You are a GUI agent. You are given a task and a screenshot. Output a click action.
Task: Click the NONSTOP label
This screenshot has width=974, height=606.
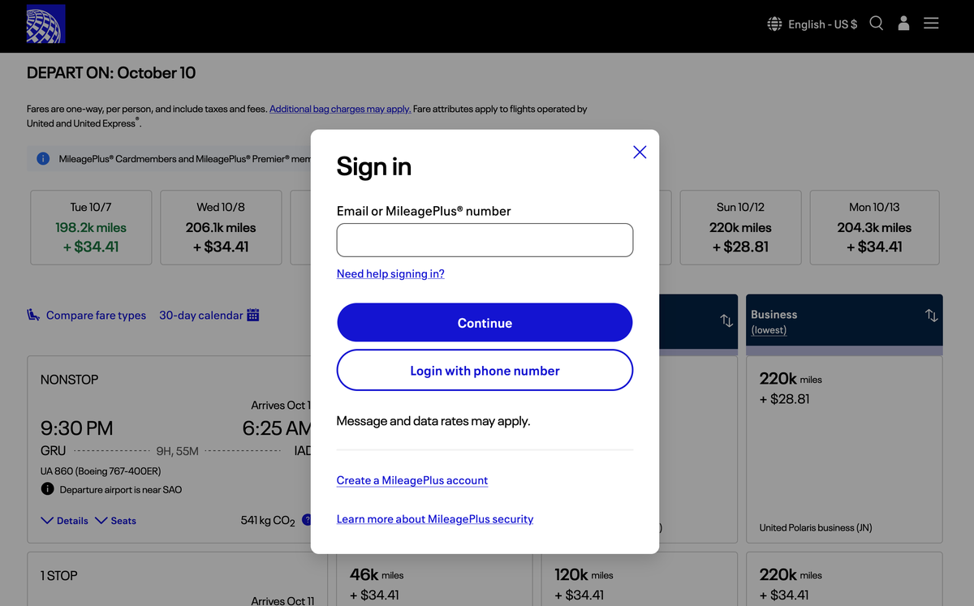click(69, 380)
